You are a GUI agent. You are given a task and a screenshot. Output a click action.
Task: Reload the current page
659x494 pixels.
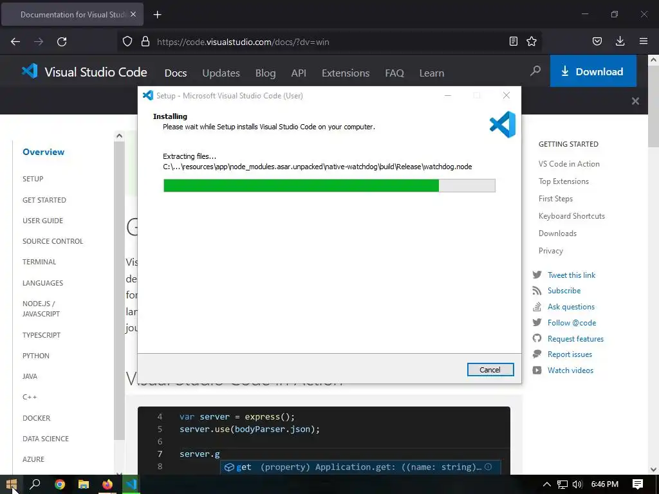pos(62,42)
